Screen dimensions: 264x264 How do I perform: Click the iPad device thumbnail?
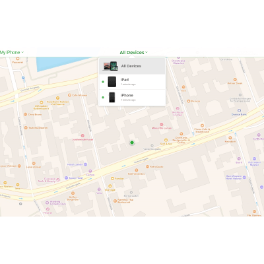pyautogui.click(x=112, y=82)
